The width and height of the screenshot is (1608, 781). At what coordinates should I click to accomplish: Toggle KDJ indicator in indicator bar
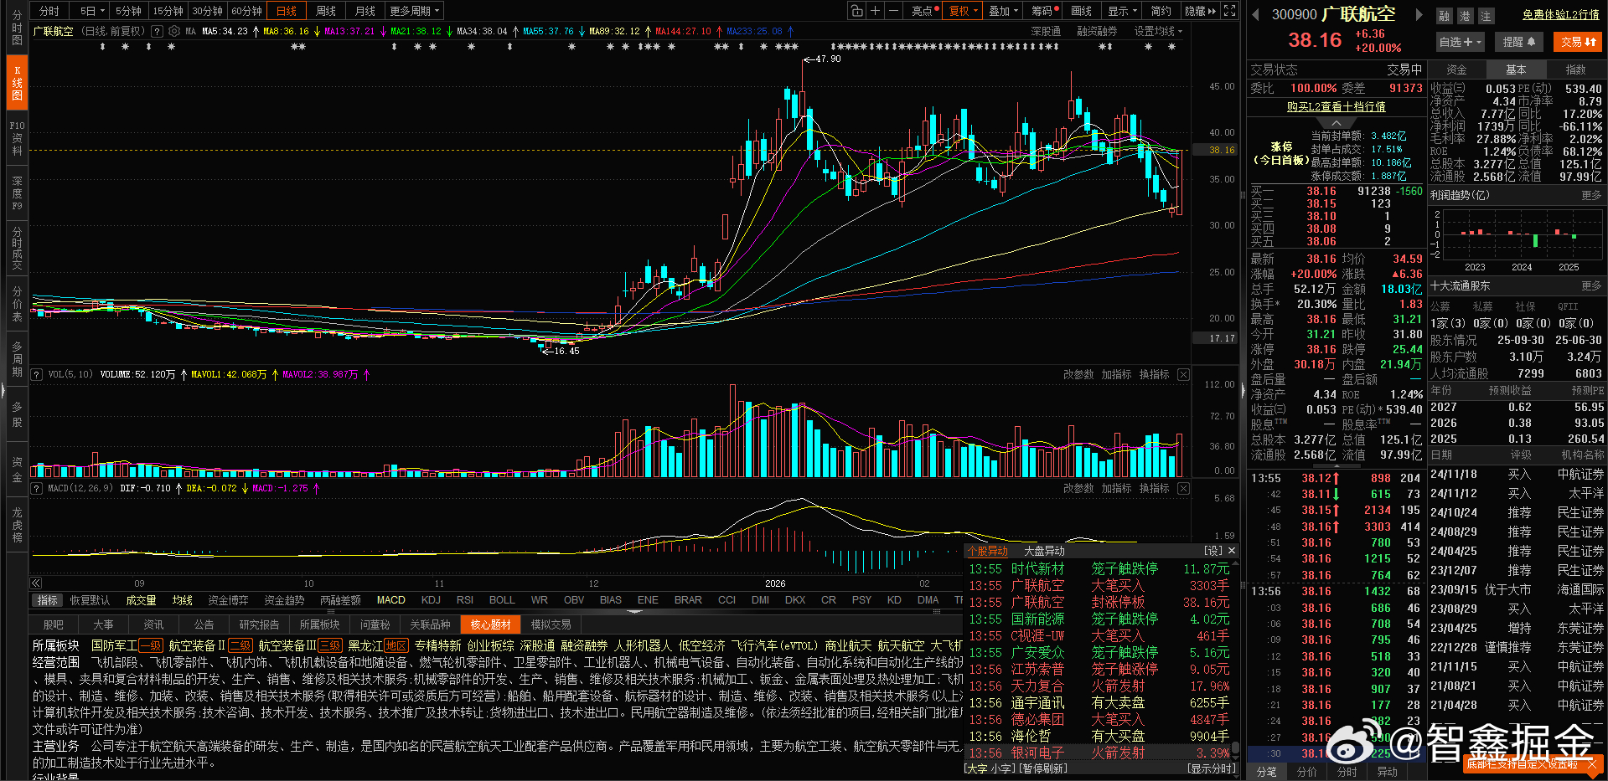click(x=431, y=600)
